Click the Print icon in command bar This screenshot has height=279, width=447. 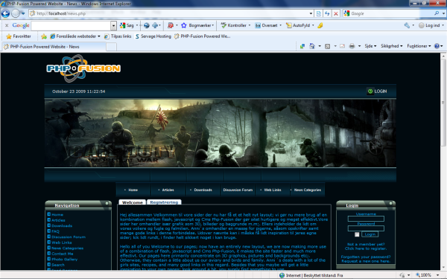coord(352,46)
